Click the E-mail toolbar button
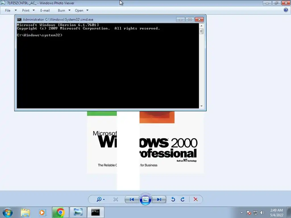The width and height of the screenshot is (291, 218). (x=45, y=11)
